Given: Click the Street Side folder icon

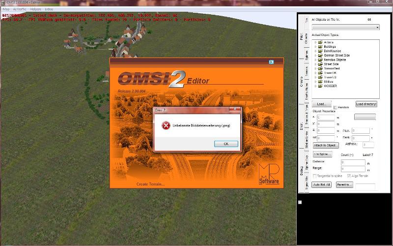Looking at the screenshot, I should [x=320, y=64].
